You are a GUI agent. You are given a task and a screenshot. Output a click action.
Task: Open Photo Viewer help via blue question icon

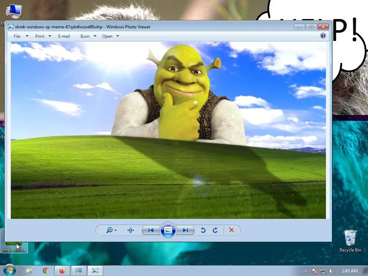(x=323, y=36)
